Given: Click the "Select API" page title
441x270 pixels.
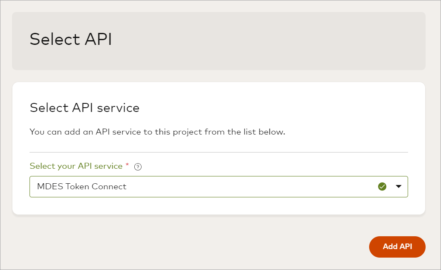Looking at the screenshot, I should point(71,39).
